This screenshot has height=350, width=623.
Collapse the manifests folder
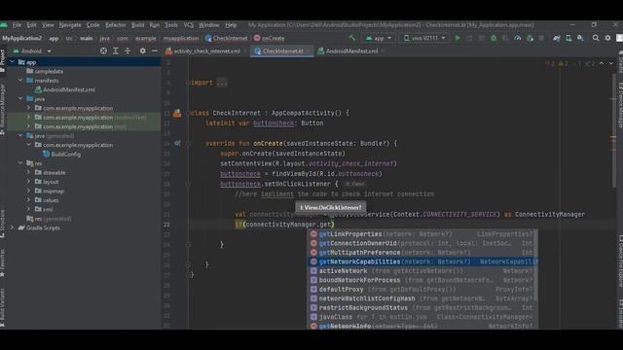point(20,80)
